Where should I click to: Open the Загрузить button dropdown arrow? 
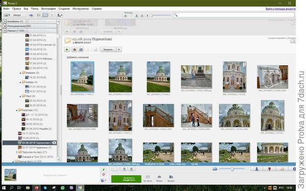[119, 49]
